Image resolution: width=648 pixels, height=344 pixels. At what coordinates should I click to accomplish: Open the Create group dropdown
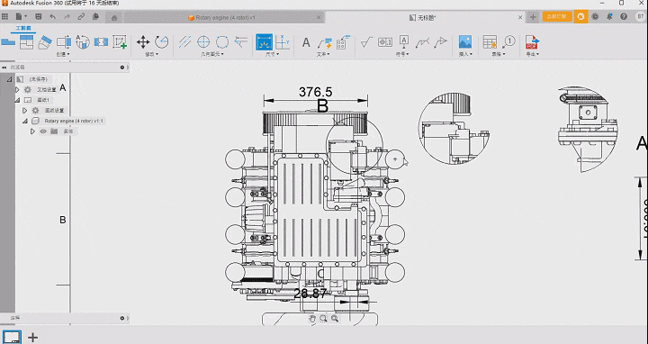coord(63,54)
